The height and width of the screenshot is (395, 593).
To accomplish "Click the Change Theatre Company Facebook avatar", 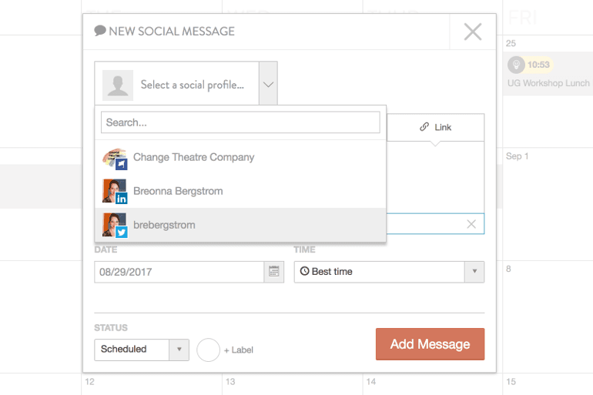I will click(115, 158).
